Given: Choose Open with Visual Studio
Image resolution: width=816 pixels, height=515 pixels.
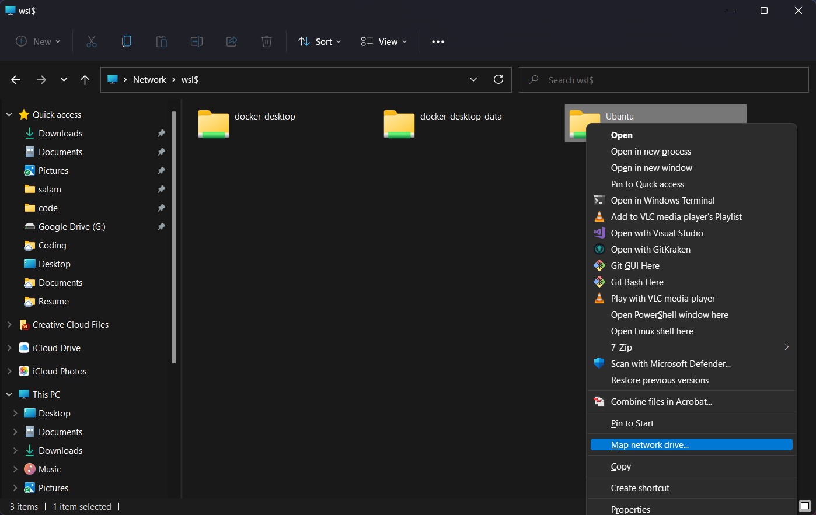Looking at the screenshot, I should [692, 233].
